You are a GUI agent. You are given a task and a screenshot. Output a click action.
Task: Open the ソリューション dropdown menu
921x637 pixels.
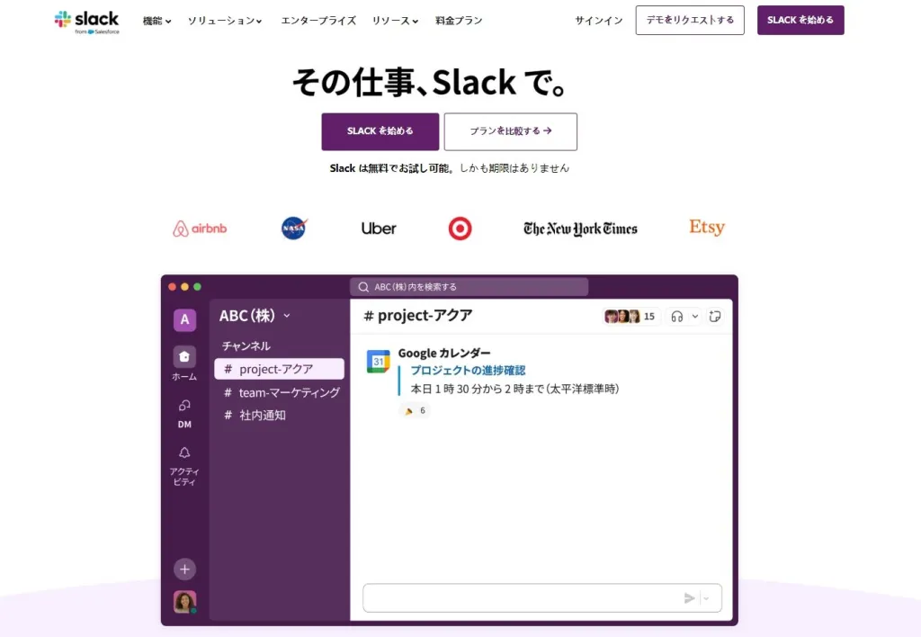coord(224,21)
